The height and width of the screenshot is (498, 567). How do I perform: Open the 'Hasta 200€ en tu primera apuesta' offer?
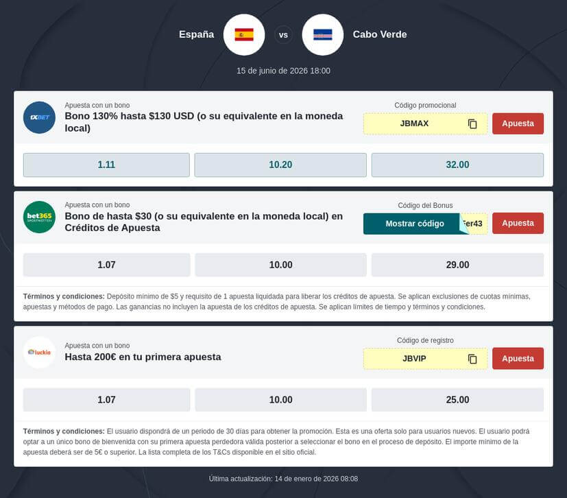(x=143, y=357)
